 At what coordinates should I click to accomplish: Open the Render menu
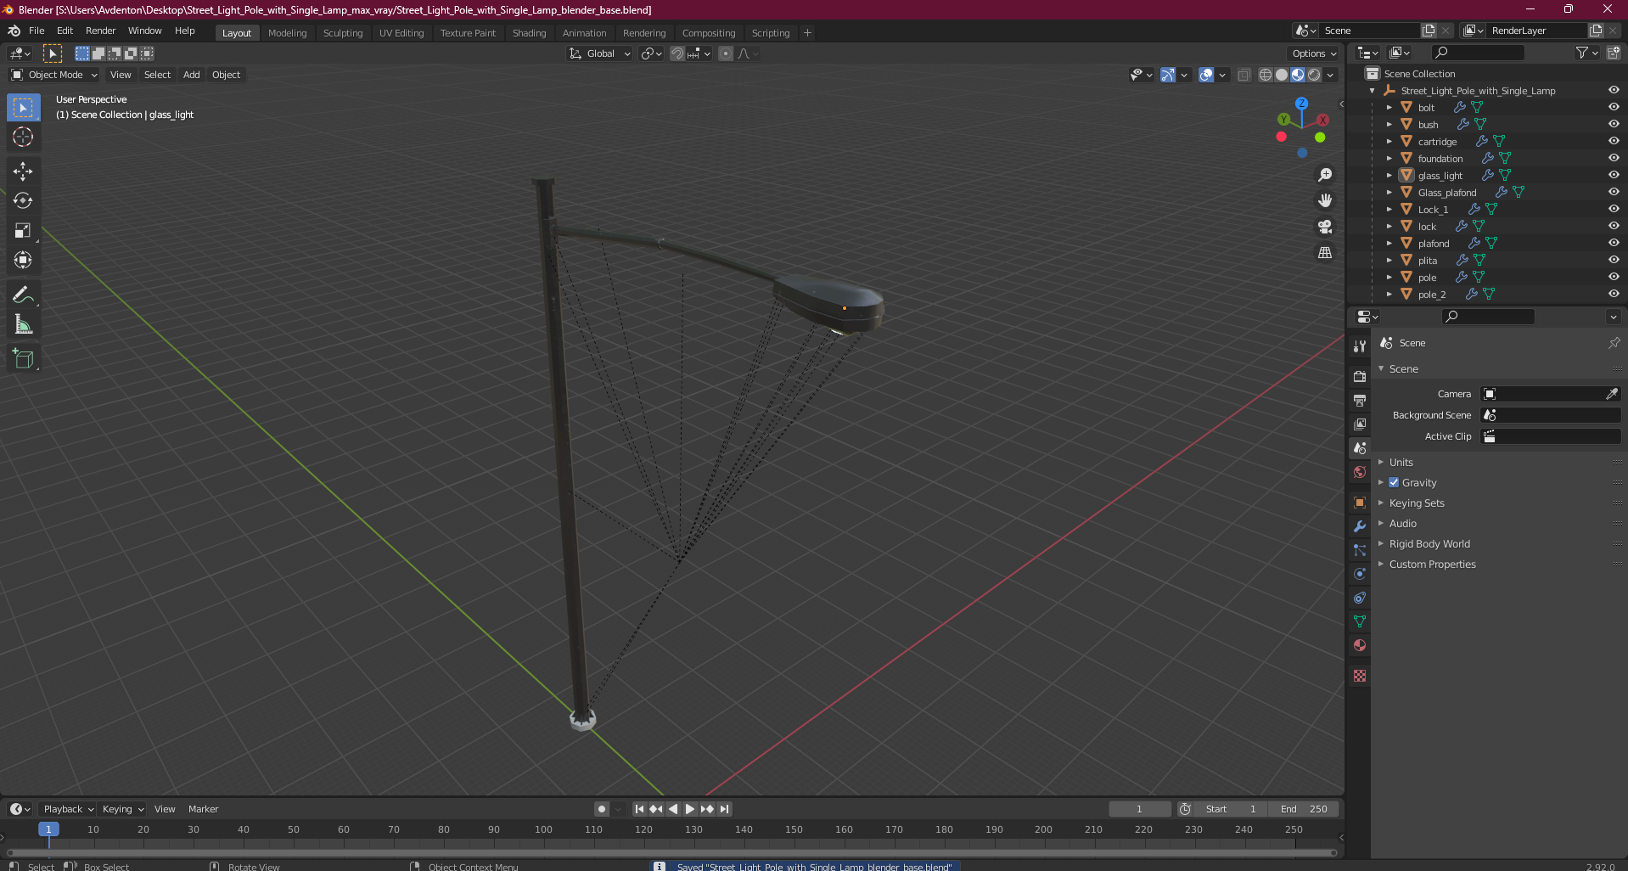(100, 31)
